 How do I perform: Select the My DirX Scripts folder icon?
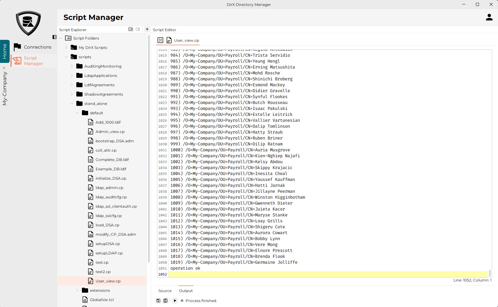(74, 48)
